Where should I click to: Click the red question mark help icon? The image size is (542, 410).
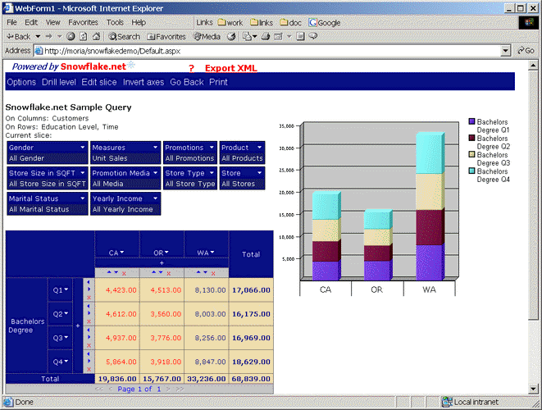coord(192,68)
